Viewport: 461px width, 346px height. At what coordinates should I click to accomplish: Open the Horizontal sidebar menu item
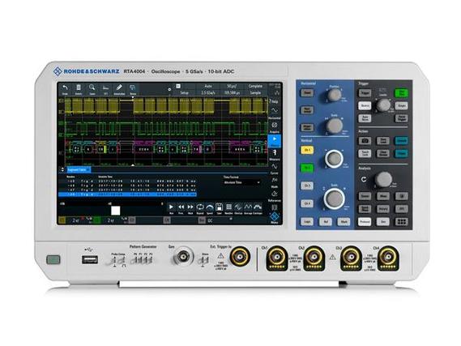pyautogui.click(x=275, y=113)
